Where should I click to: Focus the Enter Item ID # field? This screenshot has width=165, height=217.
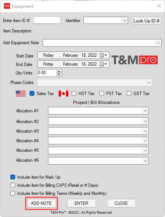click(47, 21)
